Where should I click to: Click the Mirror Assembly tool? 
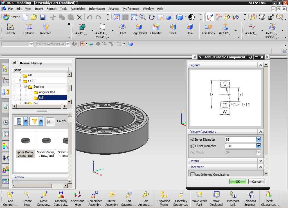coord(111,199)
